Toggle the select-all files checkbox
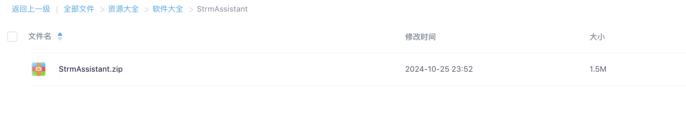The height and width of the screenshot is (135, 686). 12,37
